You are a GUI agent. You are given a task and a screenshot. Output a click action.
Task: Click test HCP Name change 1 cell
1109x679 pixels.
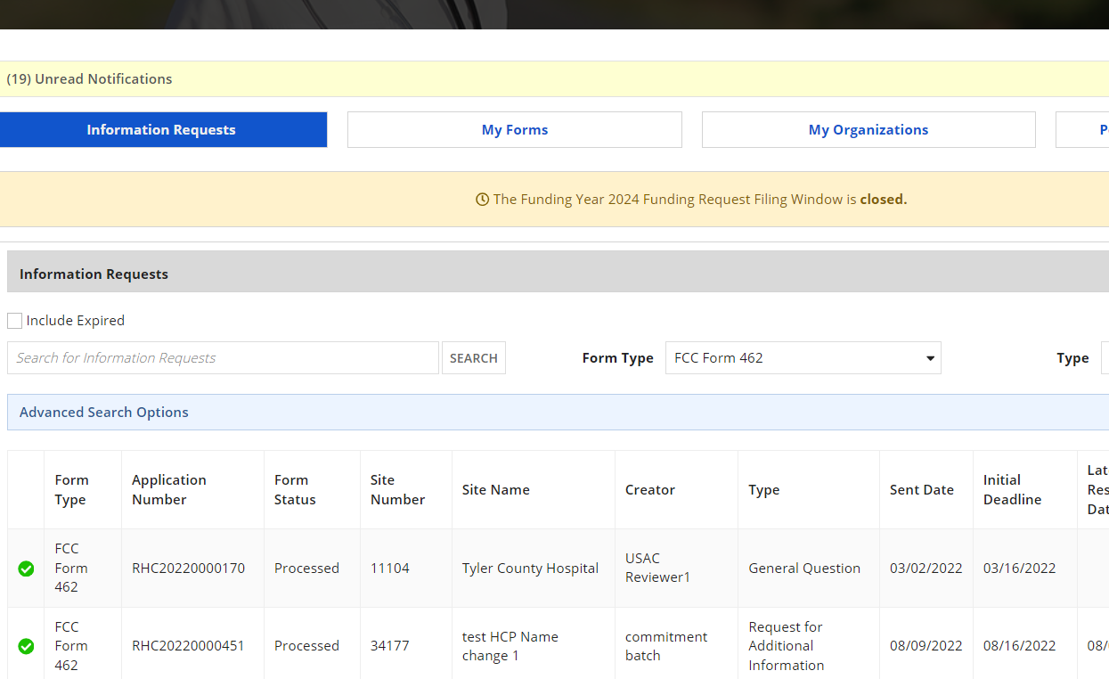(510, 646)
